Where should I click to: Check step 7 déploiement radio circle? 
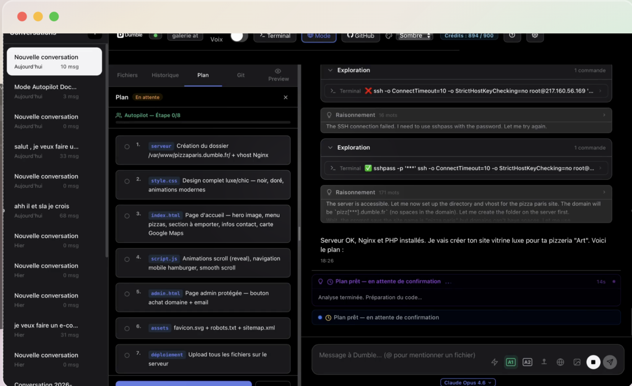point(127,355)
